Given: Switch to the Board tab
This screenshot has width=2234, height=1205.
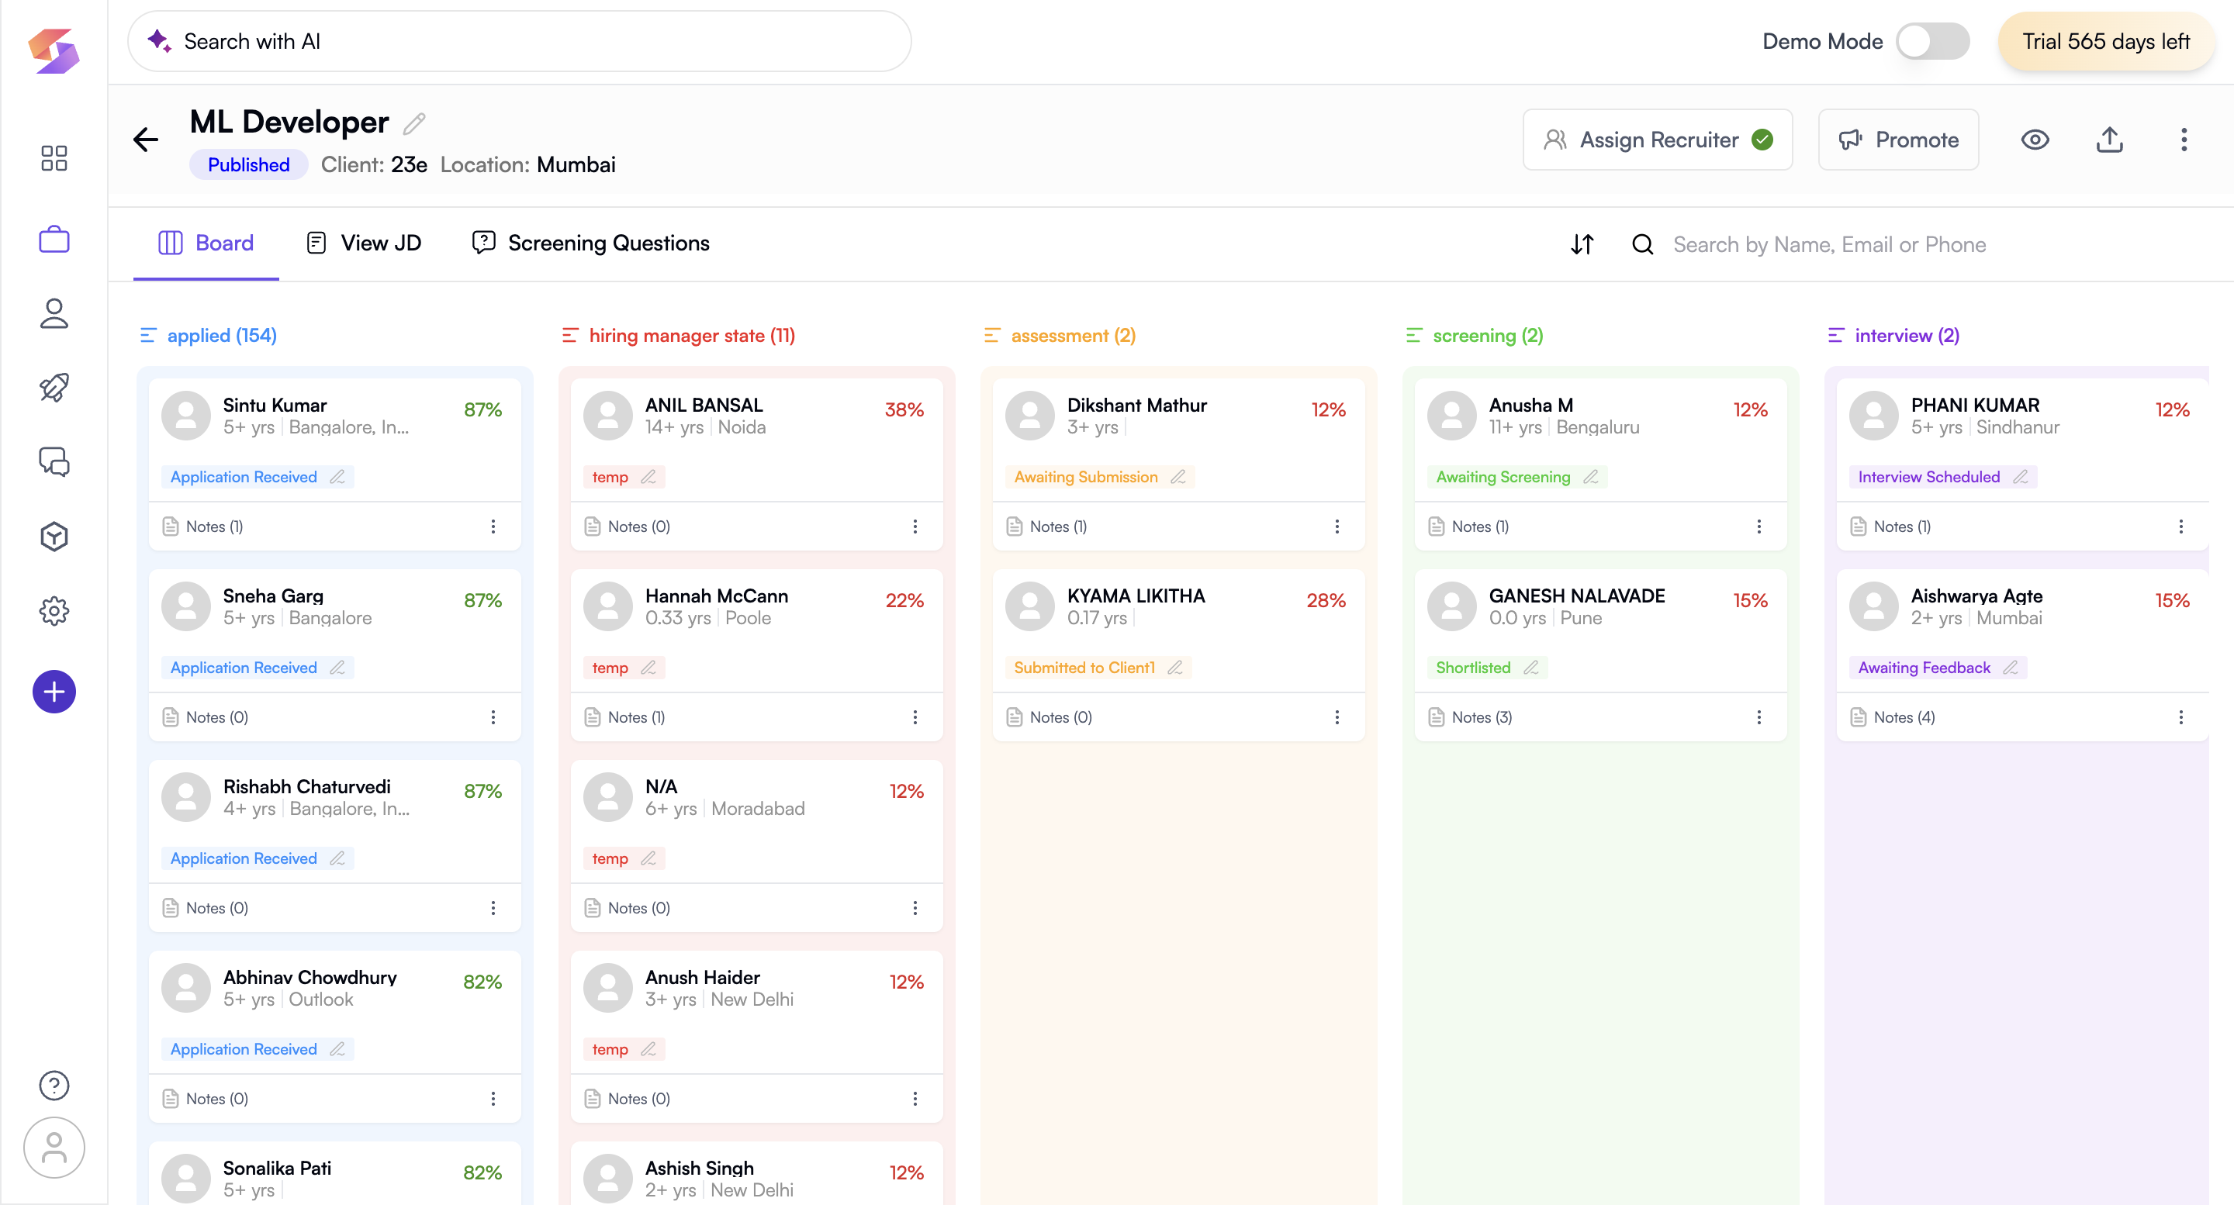Looking at the screenshot, I should coord(206,243).
